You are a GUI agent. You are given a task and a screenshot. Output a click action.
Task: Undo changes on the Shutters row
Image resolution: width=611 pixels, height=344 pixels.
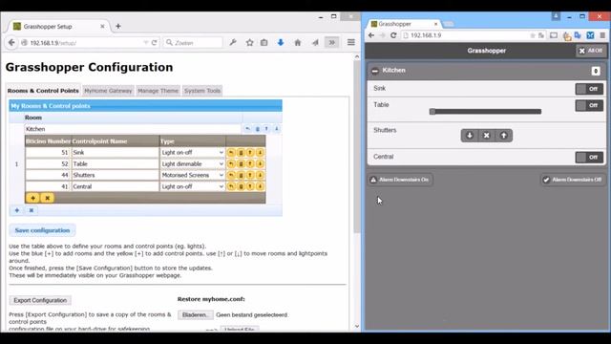coord(231,175)
